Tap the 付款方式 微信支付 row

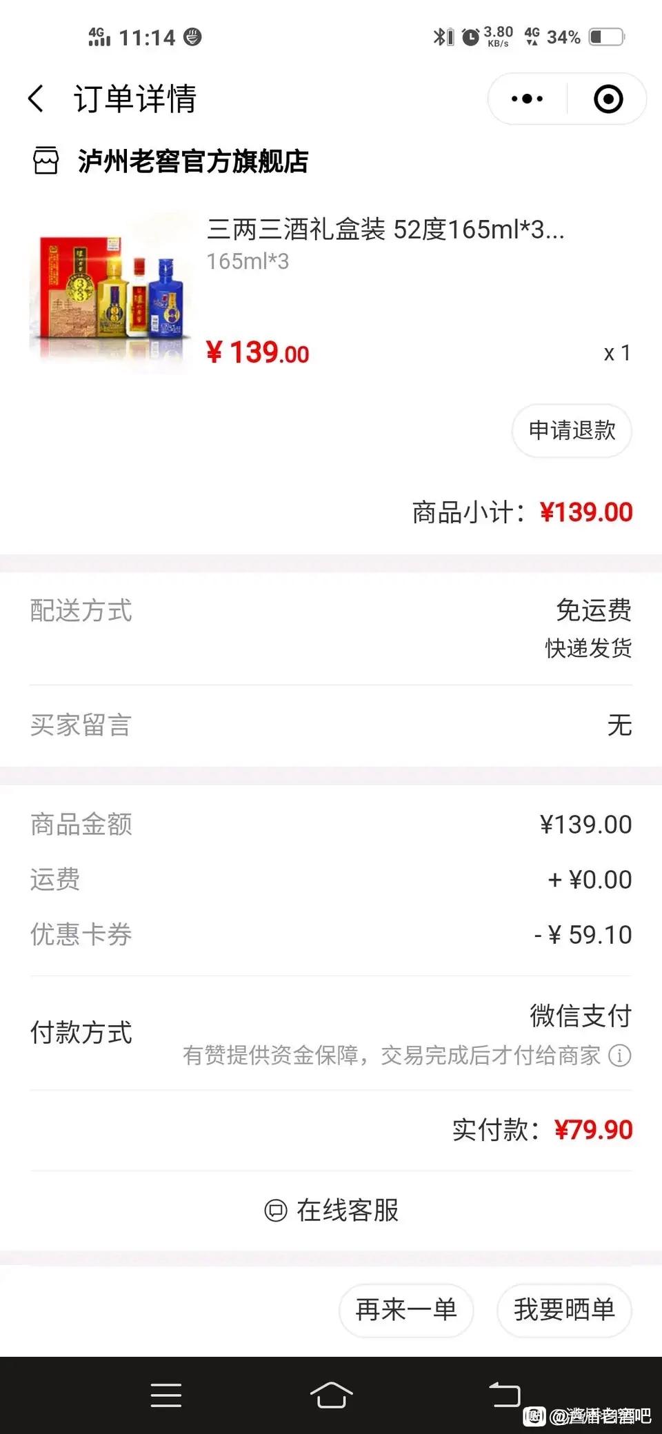[331, 1033]
